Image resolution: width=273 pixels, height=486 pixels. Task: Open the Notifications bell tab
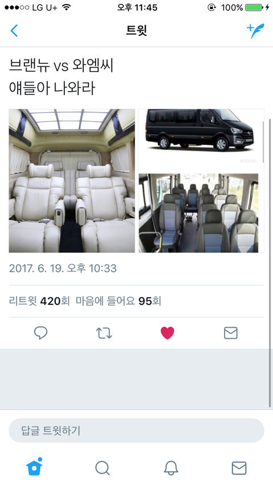pyautogui.click(x=171, y=468)
